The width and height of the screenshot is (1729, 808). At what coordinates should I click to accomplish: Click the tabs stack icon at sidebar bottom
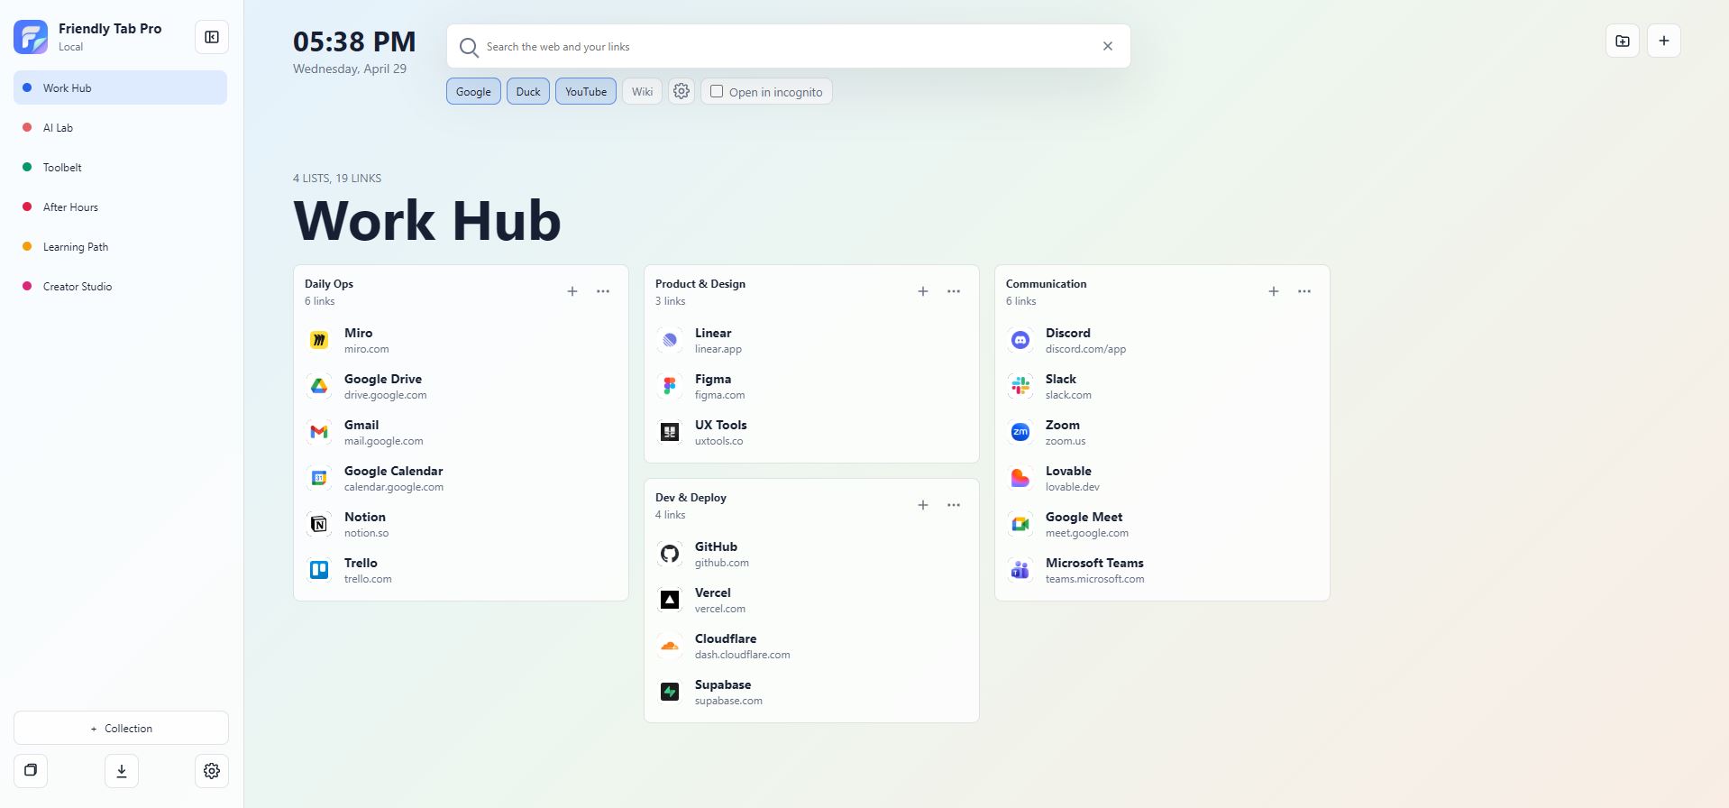[x=31, y=771]
